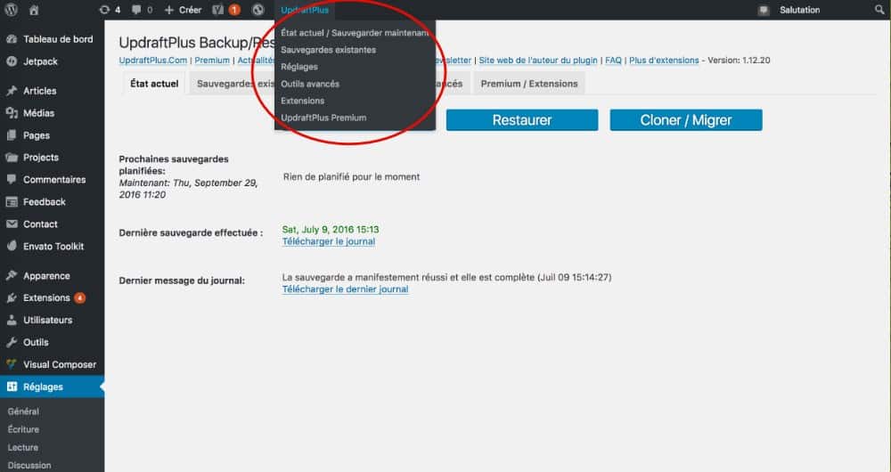Follow the Premium link under title
The width and height of the screenshot is (891, 472).
212,61
